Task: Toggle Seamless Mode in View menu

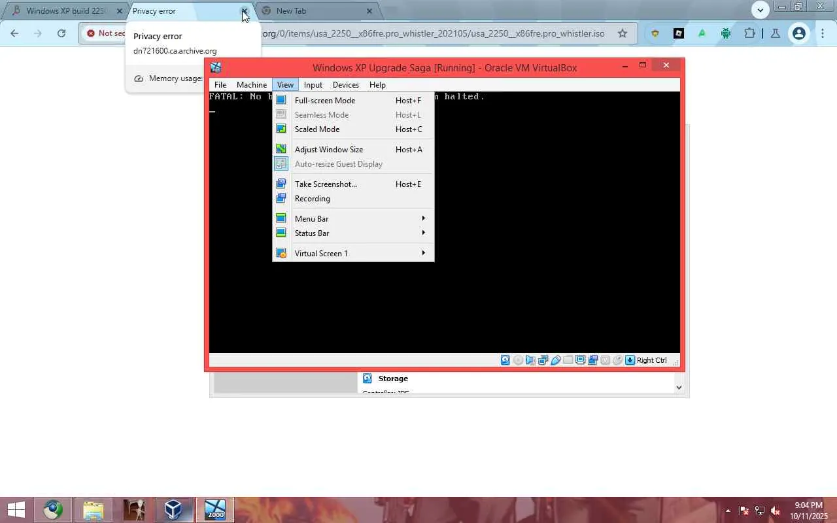Action: click(353, 115)
